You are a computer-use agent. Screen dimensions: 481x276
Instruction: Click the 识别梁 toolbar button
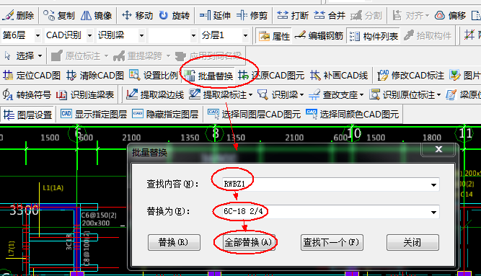point(278,94)
